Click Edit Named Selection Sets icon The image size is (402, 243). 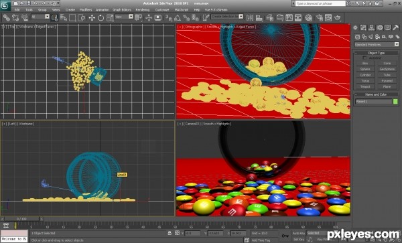206,17
